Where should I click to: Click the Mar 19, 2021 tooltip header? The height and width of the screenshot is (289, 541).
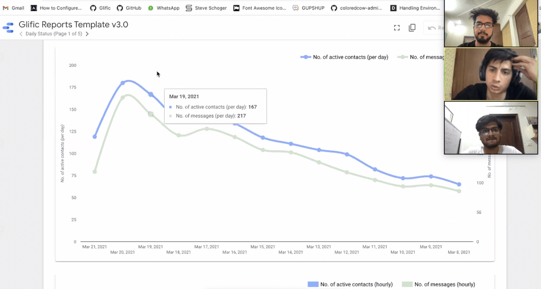point(184,96)
